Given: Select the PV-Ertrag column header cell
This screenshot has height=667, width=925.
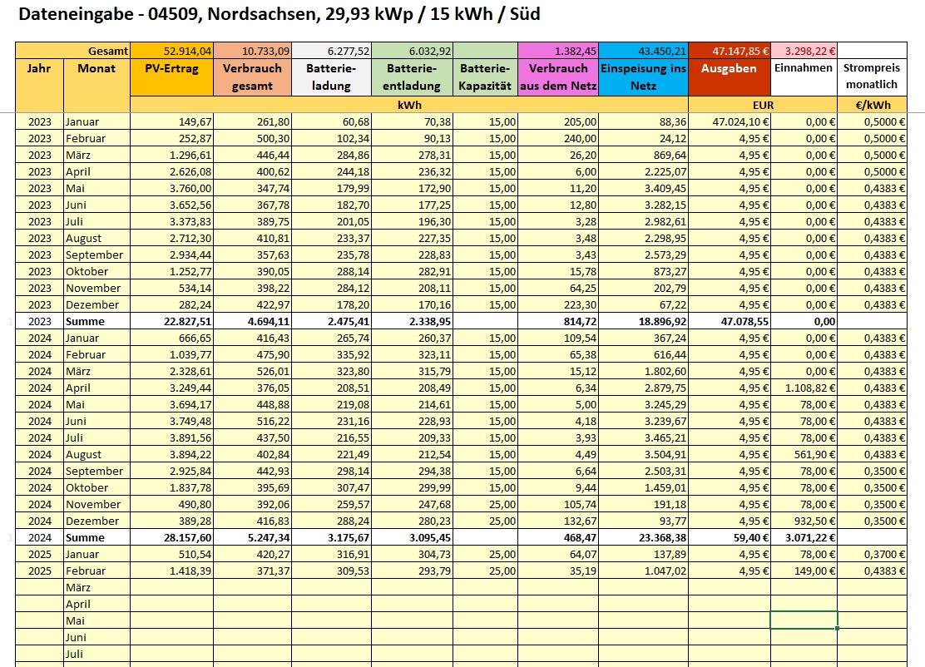Looking at the screenshot, I should [x=171, y=77].
